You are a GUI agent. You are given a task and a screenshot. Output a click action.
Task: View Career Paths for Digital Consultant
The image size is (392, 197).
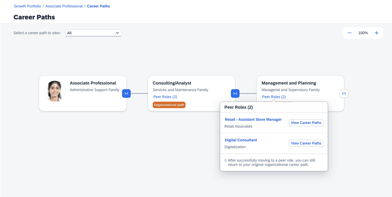306,143
